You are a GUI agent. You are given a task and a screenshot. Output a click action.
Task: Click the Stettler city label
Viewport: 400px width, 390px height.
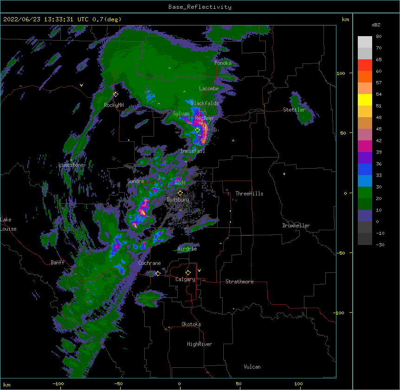click(294, 110)
